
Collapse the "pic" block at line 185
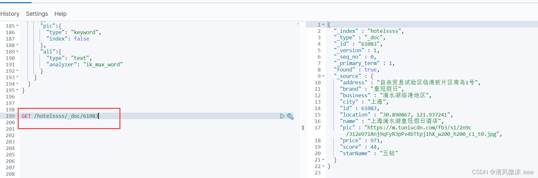point(17,26)
